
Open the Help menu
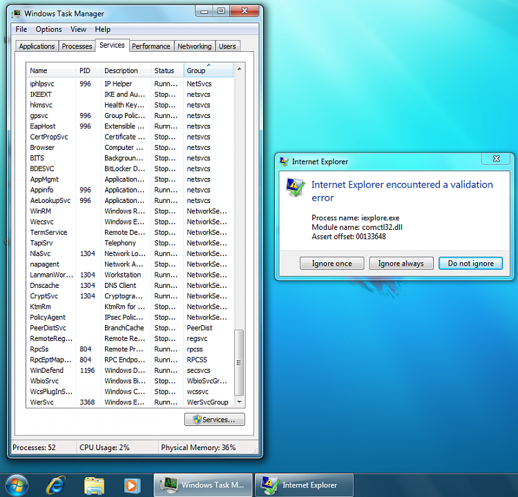tap(102, 30)
